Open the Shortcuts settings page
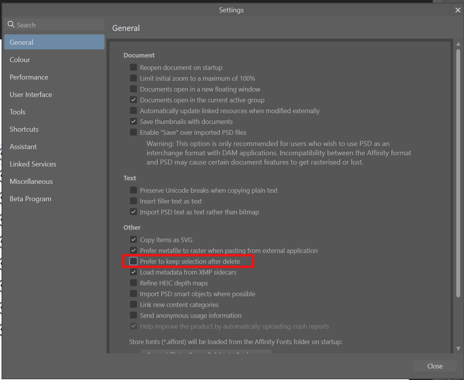464x380 pixels. [x=24, y=129]
